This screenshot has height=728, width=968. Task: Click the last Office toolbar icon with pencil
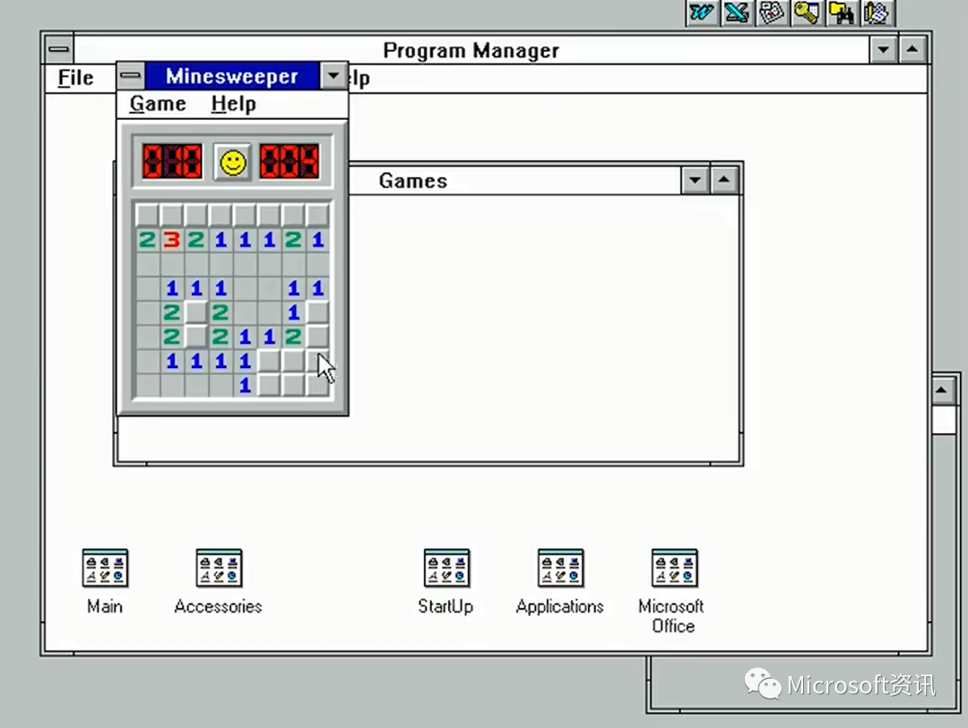876,13
